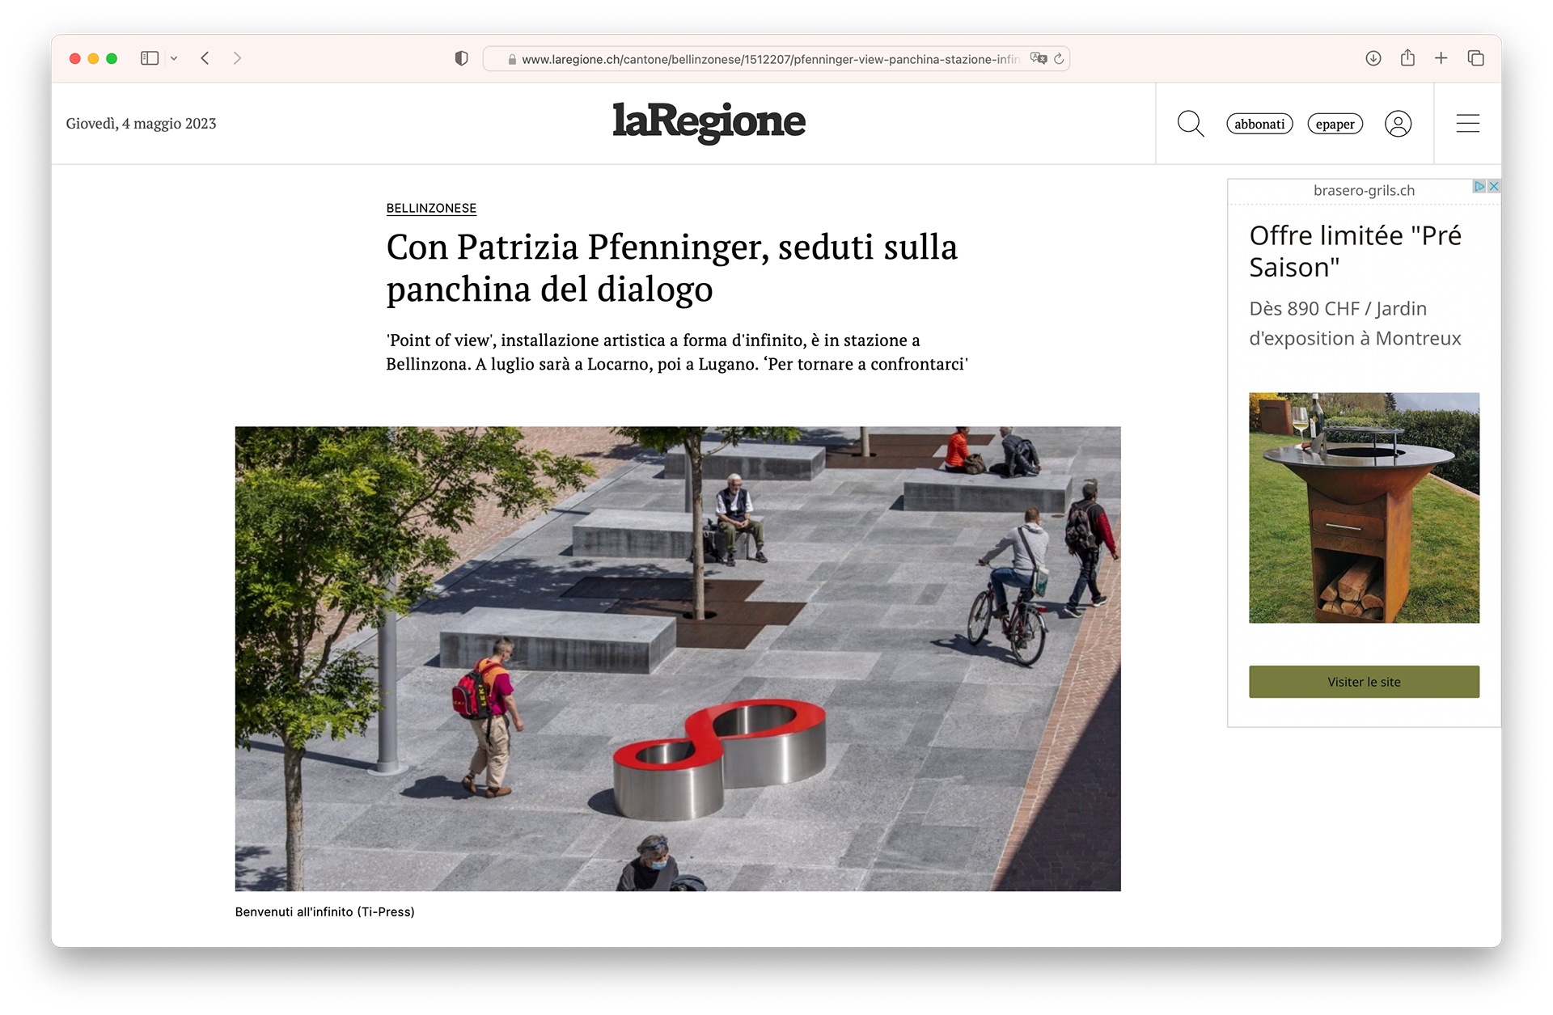1553x1015 pixels.
Task: Click the grill product image in the ad
Action: click(1364, 508)
